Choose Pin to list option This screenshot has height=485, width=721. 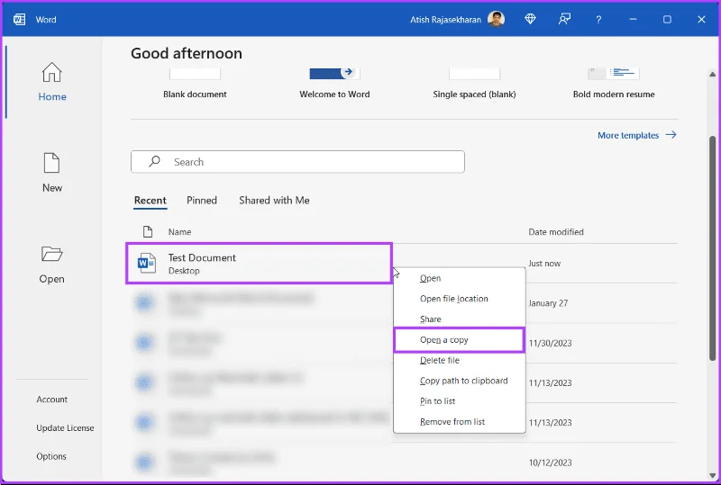pos(460,401)
